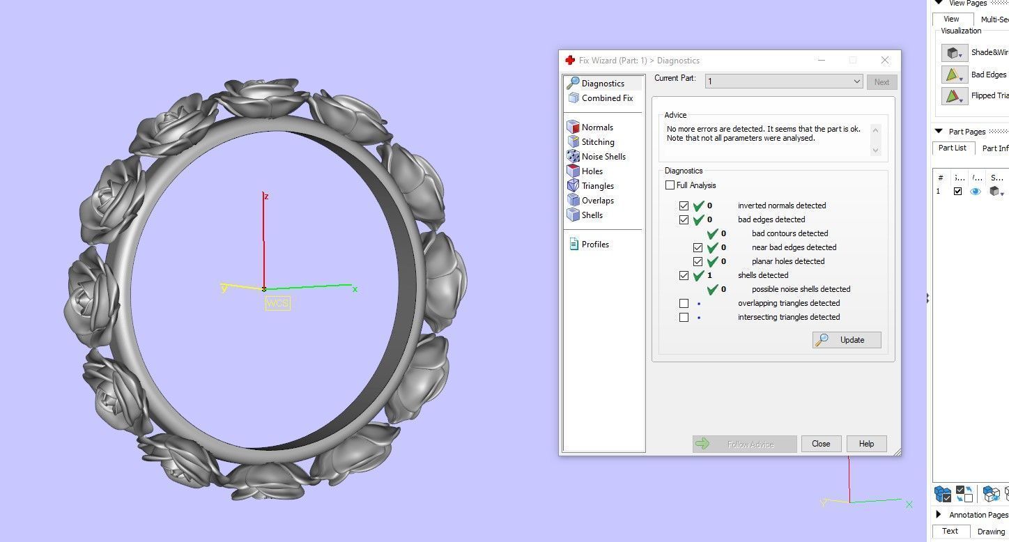Image resolution: width=1009 pixels, height=542 pixels.
Task: Collapse Part Pages section
Action: click(x=939, y=131)
